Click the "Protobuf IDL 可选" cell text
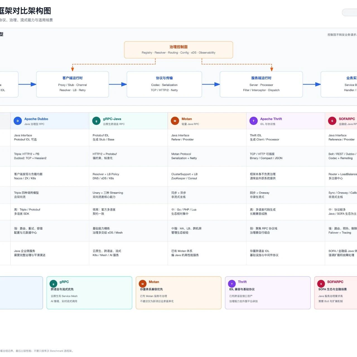Viewport: 357px width, 357px height. pyautogui.click(x=25, y=140)
